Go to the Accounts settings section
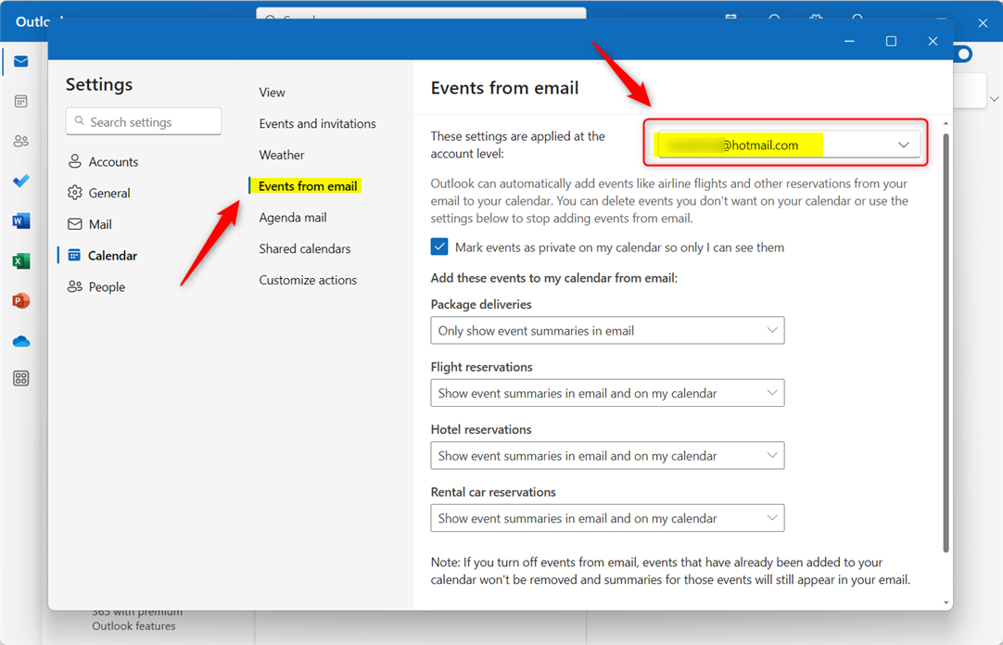The image size is (1003, 645). point(113,160)
